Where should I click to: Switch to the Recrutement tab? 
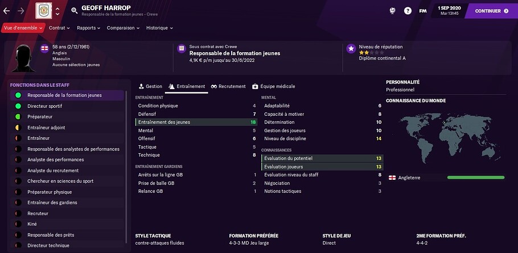tap(228, 86)
